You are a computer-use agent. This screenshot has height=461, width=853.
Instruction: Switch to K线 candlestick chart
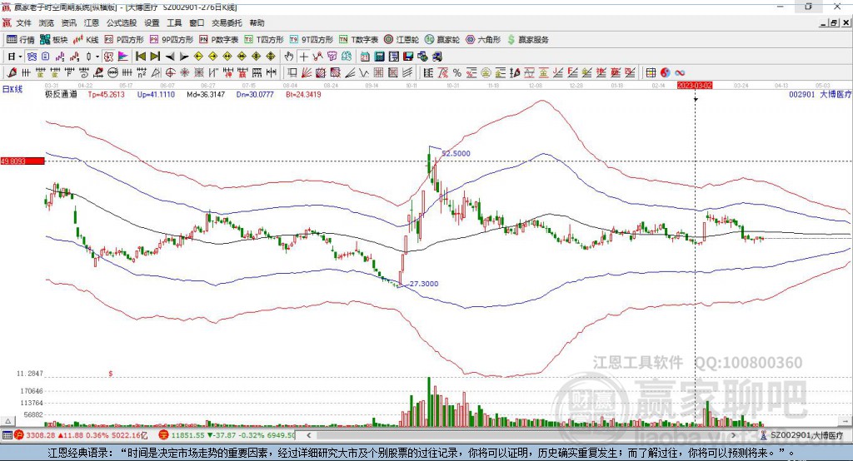tap(86, 40)
